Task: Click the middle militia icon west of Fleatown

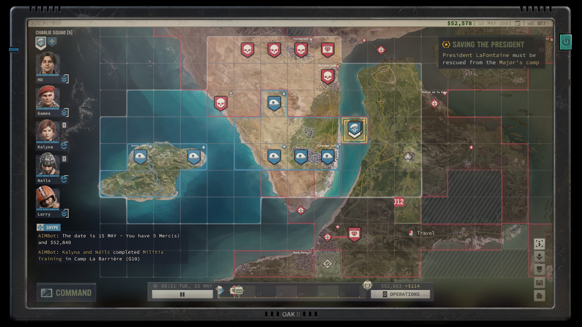Action: tap(301, 157)
